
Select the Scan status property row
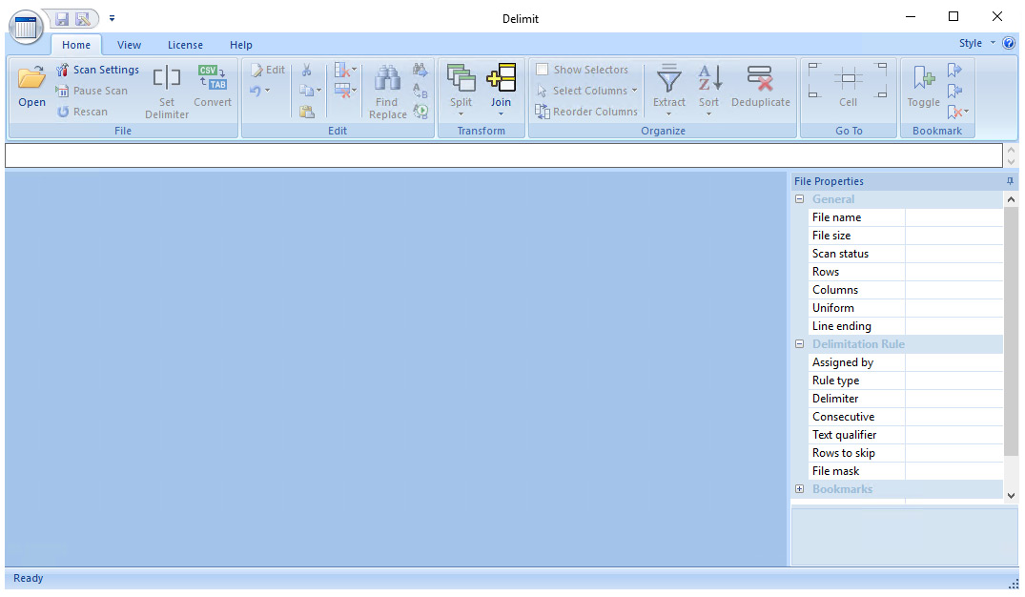coord(906,254)
